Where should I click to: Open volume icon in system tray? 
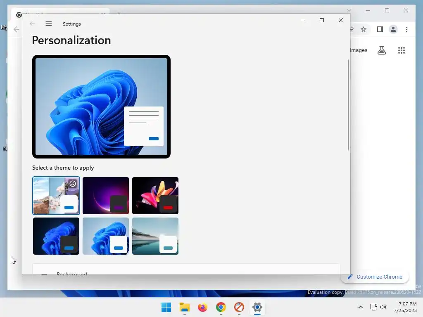[383, 307]
